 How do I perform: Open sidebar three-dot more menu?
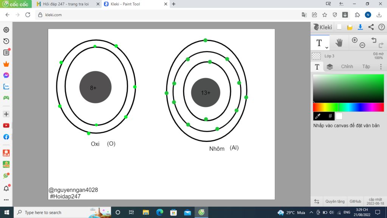click(6, 200)
